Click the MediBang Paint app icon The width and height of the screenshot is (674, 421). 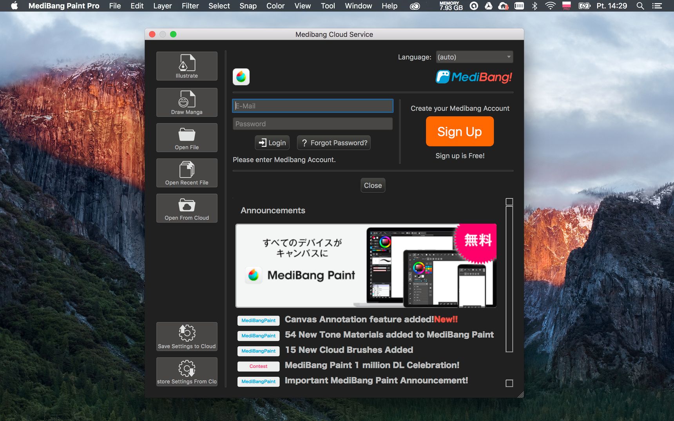tap(241, 77)
